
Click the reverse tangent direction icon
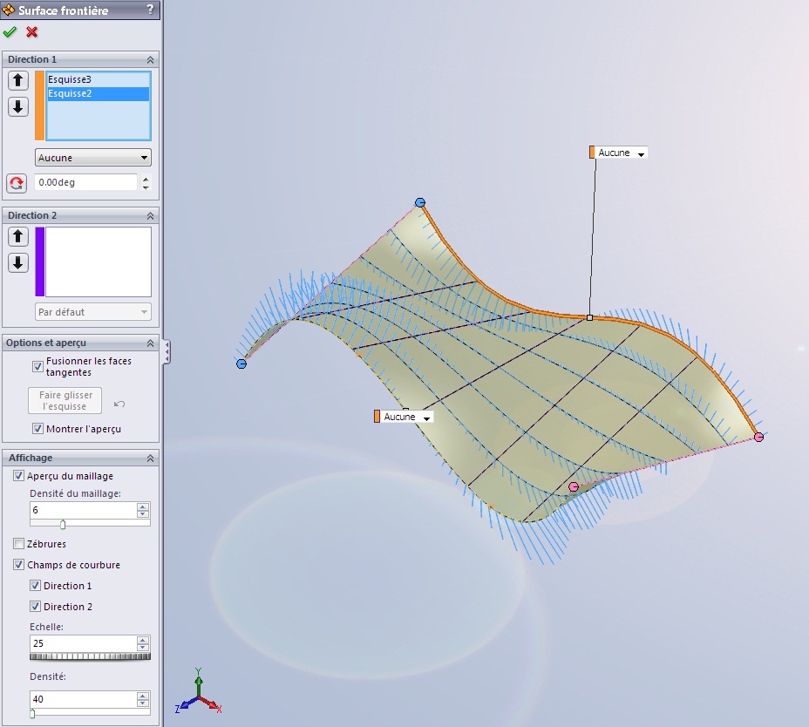[x=17, y=183]
